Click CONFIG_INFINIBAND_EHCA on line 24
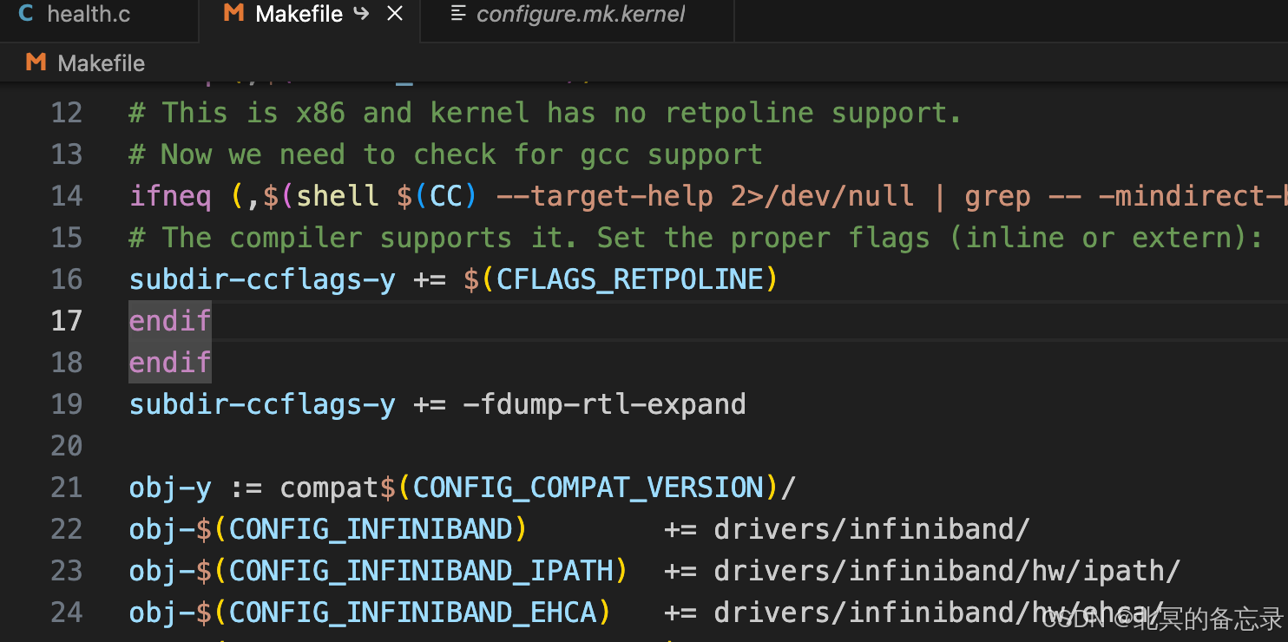Image resolution: width=1288 pixels, height=642 pixels. (412, 613)
